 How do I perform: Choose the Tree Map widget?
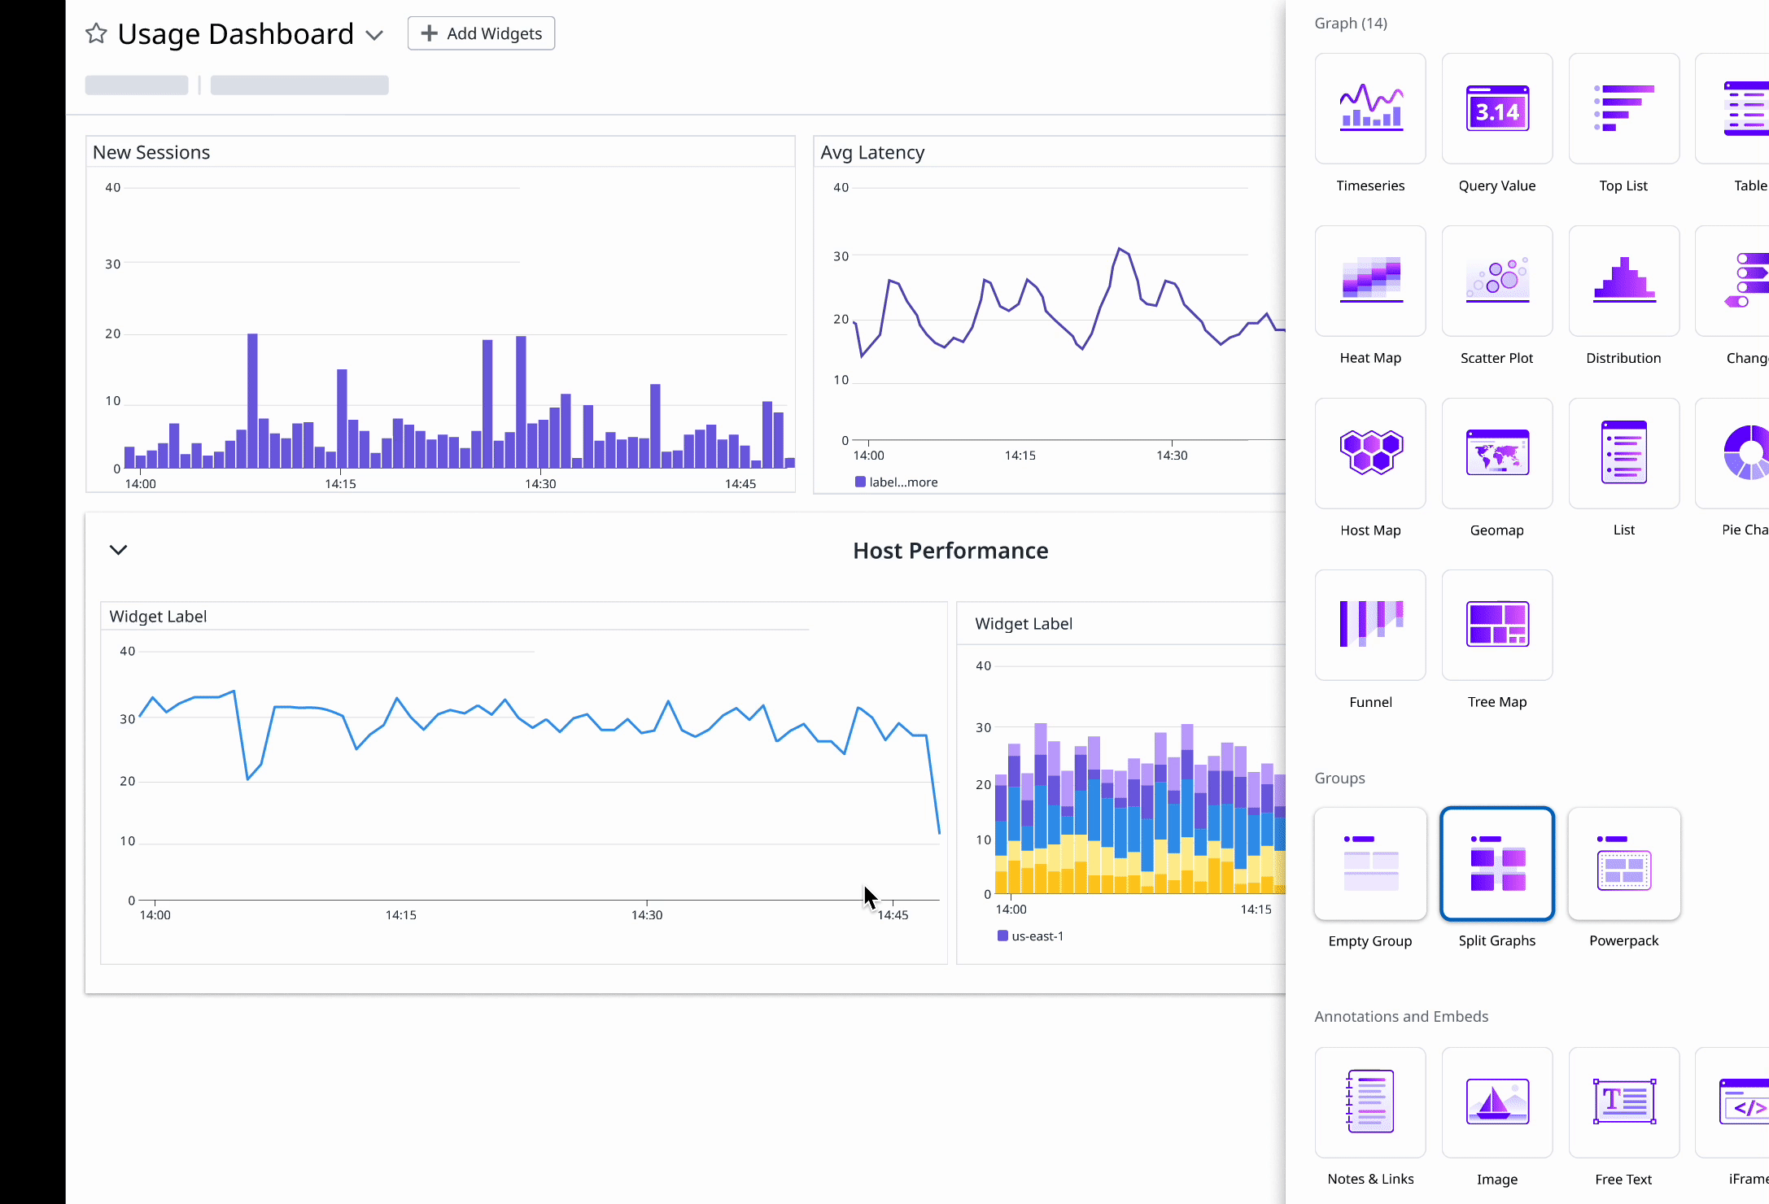coord(1496,625)
